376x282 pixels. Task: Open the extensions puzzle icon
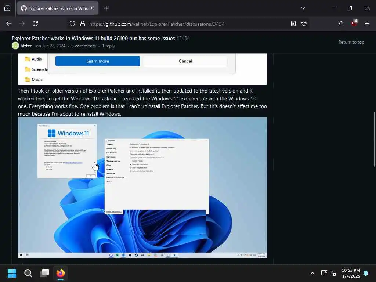click(341, 23)
